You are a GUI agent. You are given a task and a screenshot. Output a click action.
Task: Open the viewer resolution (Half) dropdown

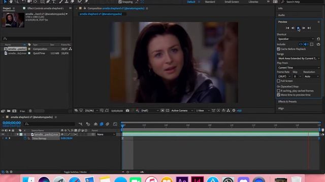coord(150,111)
